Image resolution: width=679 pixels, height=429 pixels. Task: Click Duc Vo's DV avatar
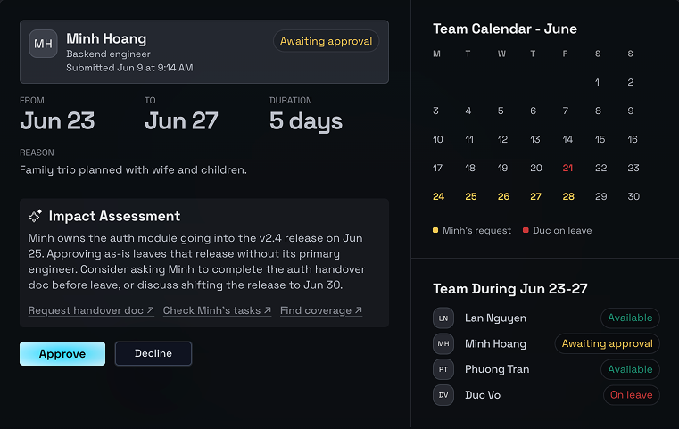tap(443, 395)
